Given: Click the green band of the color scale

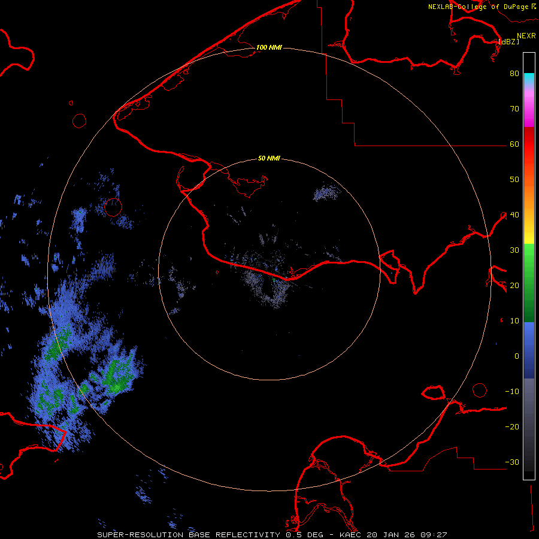Looking at the screenshot, I should click(x=529, y=283).
